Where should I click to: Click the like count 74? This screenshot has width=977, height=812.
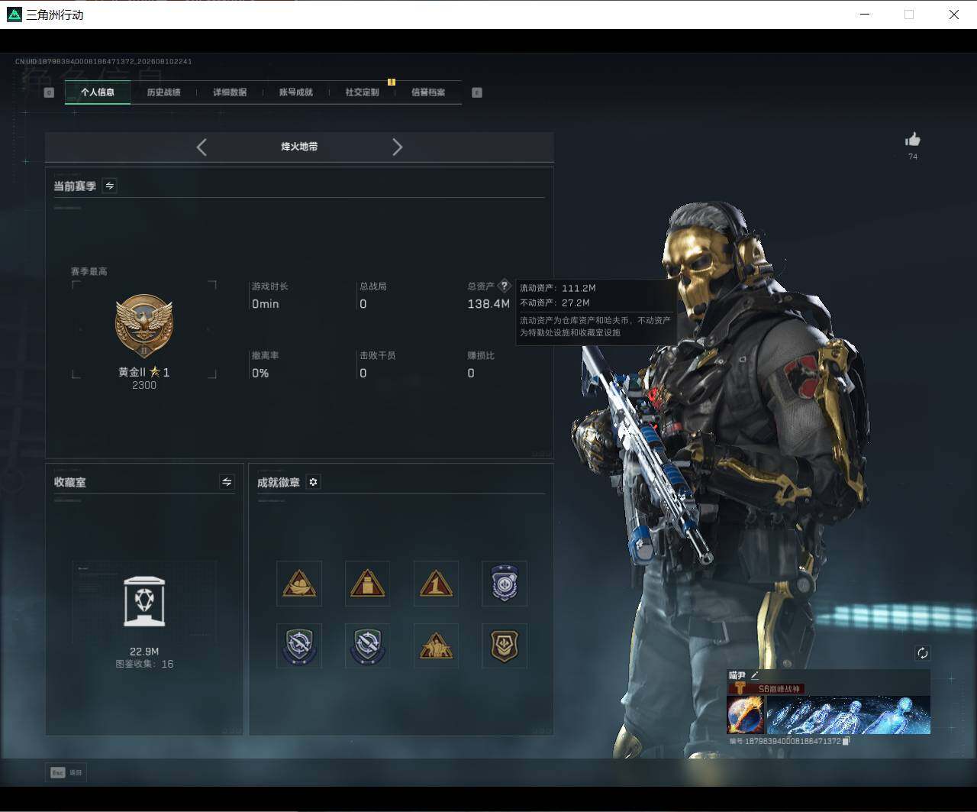913,157
